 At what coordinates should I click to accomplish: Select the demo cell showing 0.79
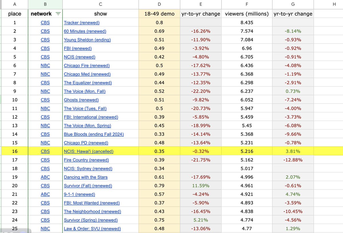click(159, 186)
